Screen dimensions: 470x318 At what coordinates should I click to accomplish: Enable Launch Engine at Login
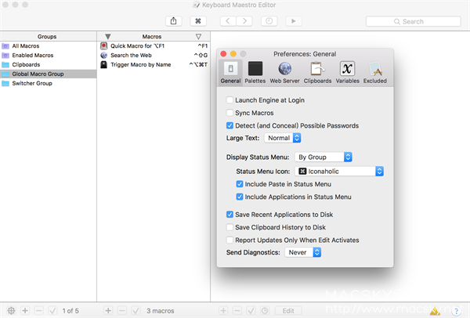click(x=230, y=100)
